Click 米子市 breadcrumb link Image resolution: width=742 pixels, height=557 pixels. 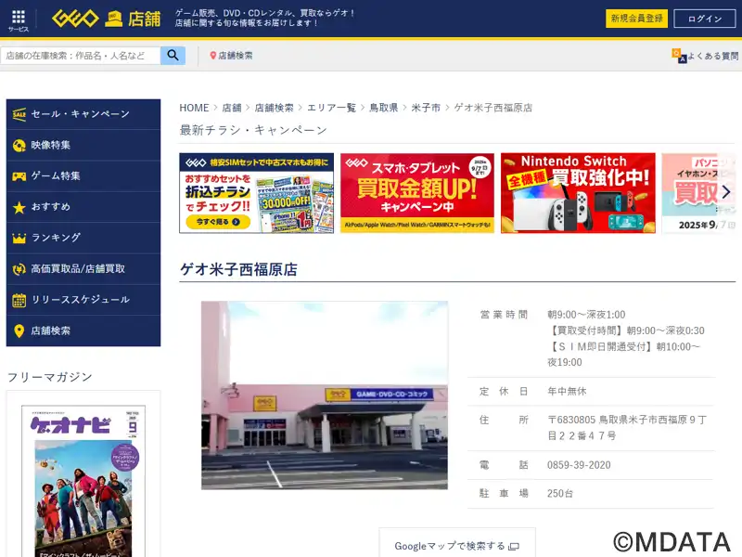426,108
